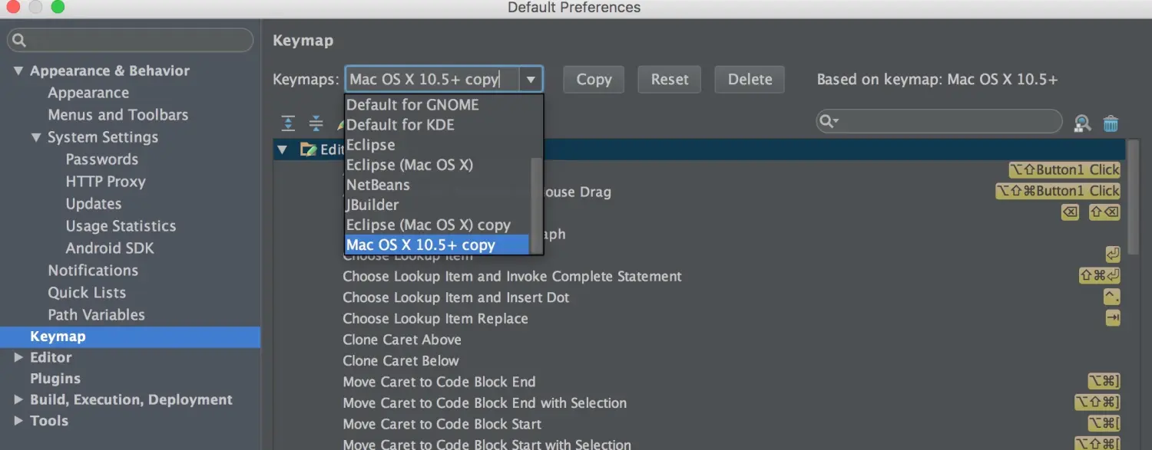Select Clone Caret Below action
The width and height of the screenshot is (1152, 450).
tap(401, 361)
